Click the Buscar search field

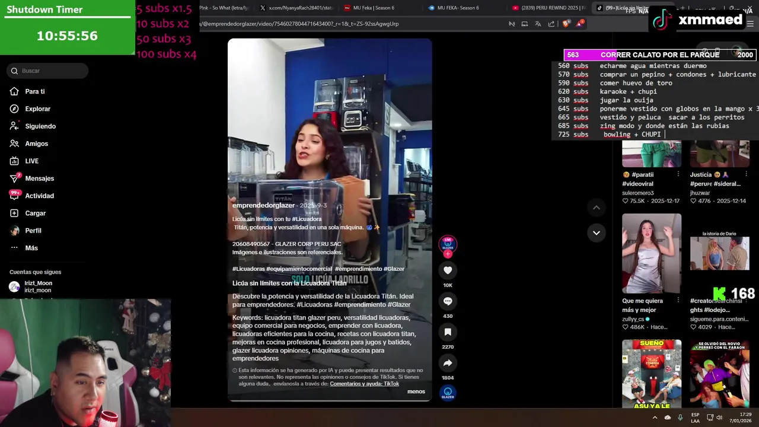tap(48, 71)
